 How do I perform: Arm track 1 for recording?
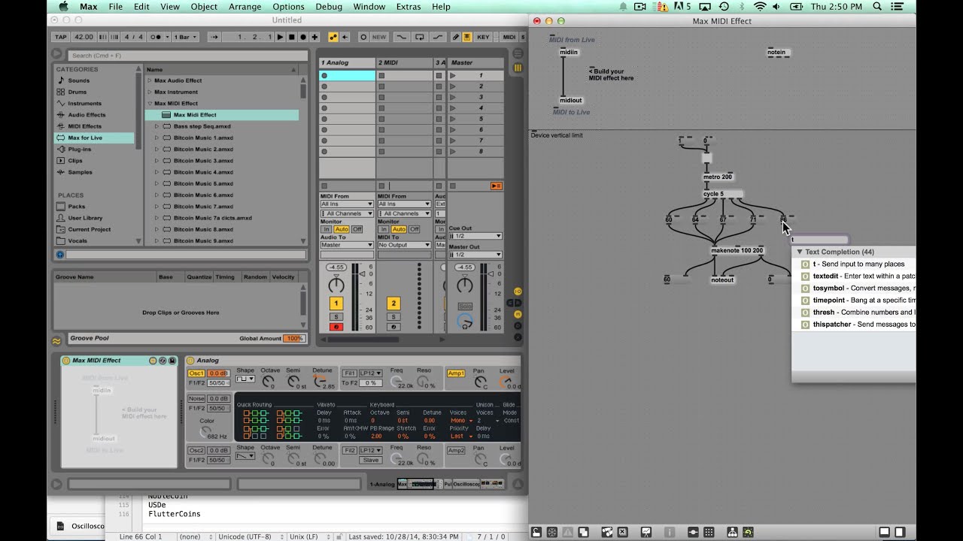(x=336, y=327)
